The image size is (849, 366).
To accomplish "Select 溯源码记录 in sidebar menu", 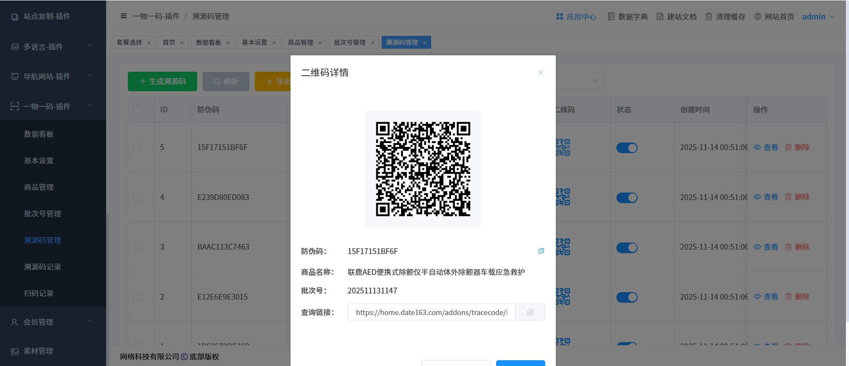I will click(x=42, y=267).
